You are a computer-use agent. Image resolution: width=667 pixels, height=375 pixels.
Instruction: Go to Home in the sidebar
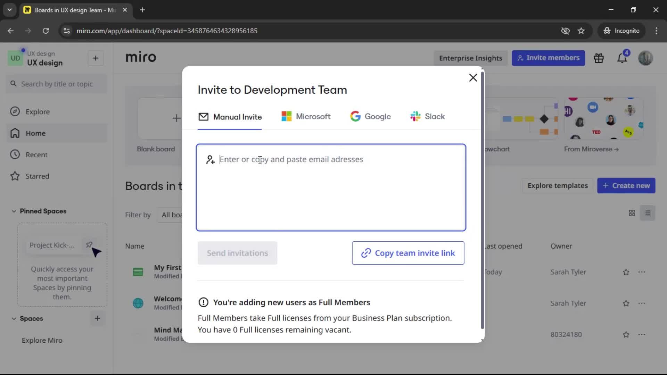[57, 133]
